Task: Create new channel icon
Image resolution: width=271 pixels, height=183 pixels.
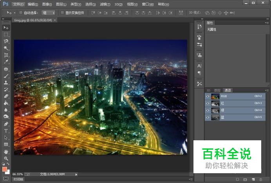Action: (x=253, y=179)
